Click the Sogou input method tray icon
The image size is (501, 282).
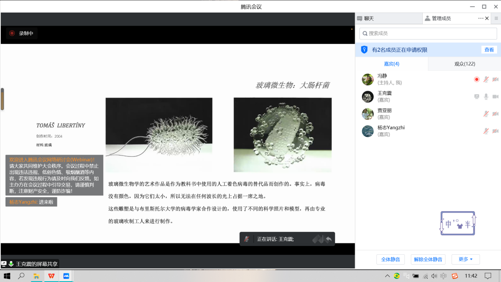[455, 276]
